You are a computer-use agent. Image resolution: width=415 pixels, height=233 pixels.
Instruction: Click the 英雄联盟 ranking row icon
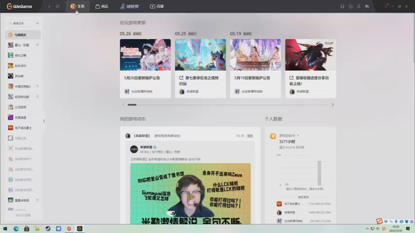point(279,212)
